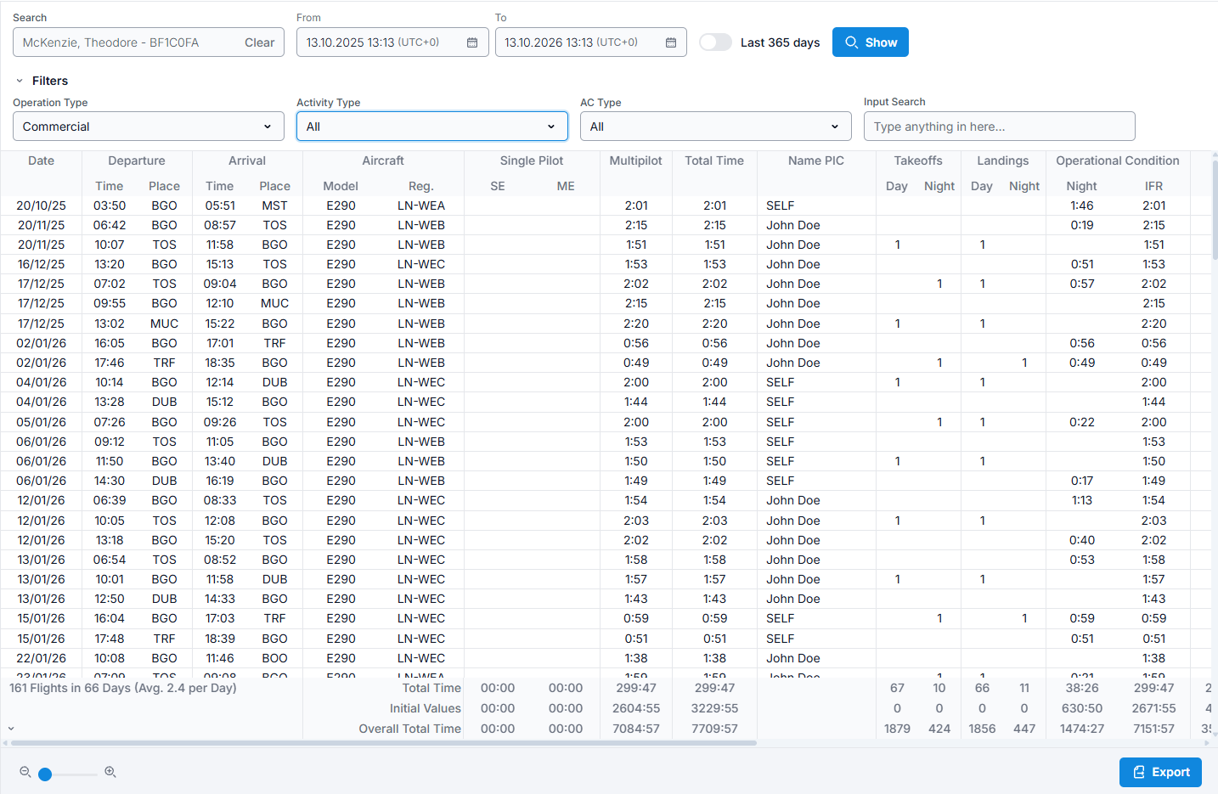Click the Departure column header
Screen dimensions: 1218x794
point(137,160)
